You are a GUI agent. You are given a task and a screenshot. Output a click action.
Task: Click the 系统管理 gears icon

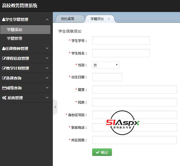coord(4,98)
